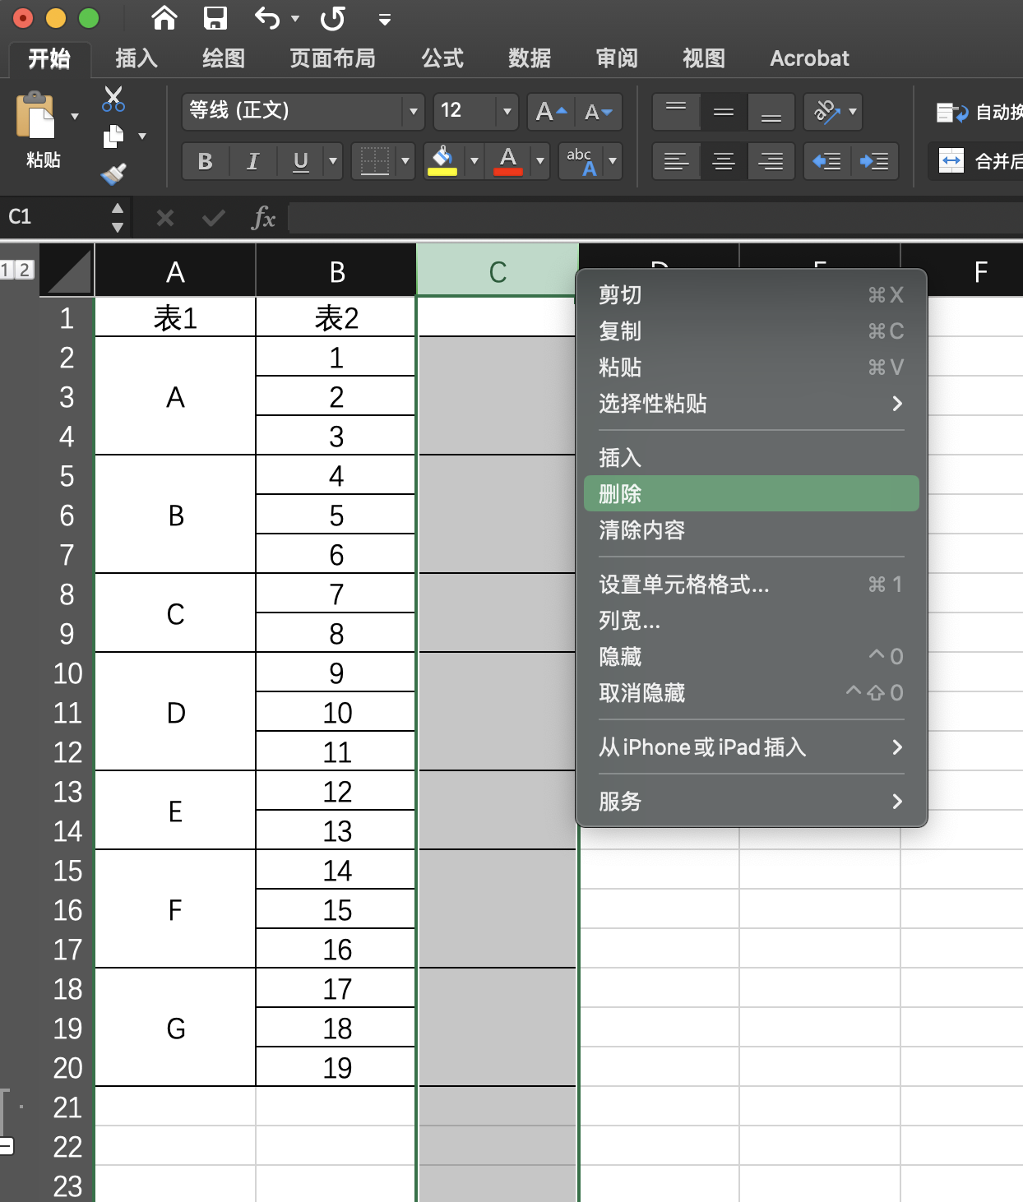Click 清除内容 to clear cell contents

click(x=642, y=530)
